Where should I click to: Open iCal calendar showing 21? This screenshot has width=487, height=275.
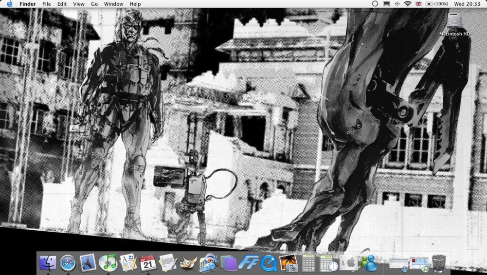tap(148, 263)
